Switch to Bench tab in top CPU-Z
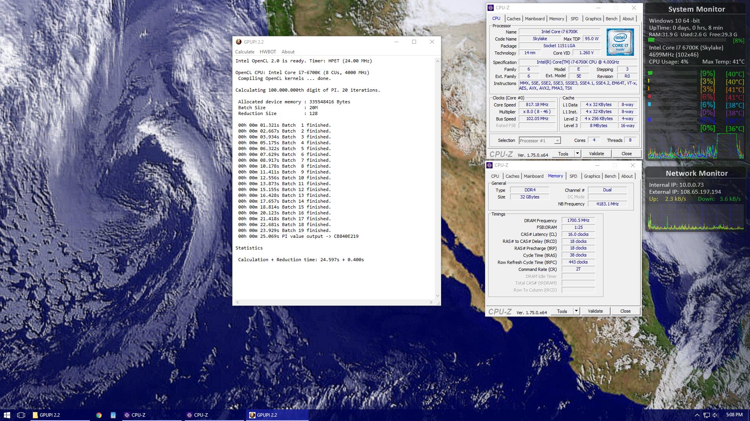The height and width of the screenshot is (421, 750). point(611,19)
